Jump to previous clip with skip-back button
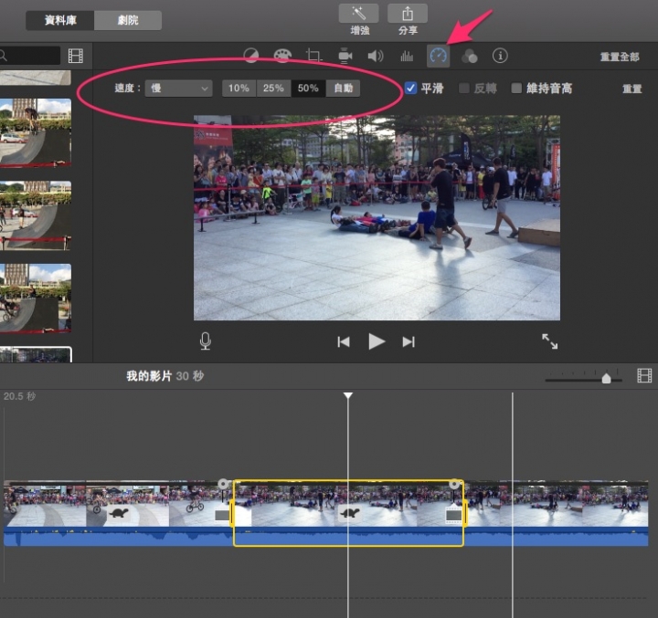 pos(344,341)
